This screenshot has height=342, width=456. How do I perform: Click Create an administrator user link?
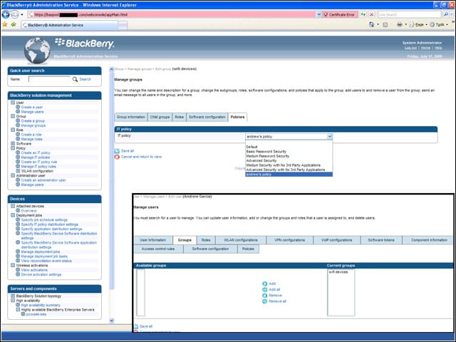tap(43, 180)
